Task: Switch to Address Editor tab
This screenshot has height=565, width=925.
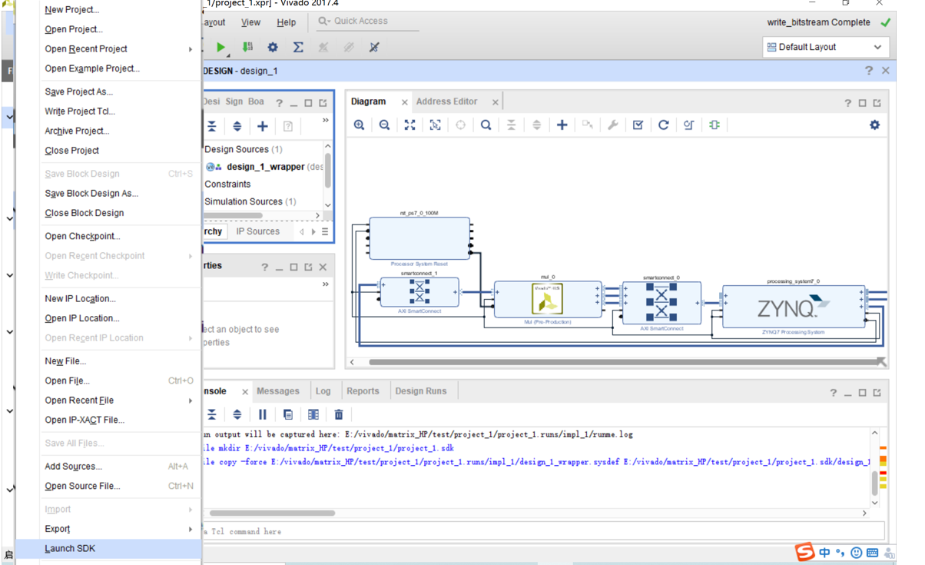Action: point(446,101)
